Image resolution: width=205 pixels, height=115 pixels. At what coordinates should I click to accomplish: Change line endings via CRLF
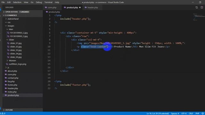pos(191,114)
